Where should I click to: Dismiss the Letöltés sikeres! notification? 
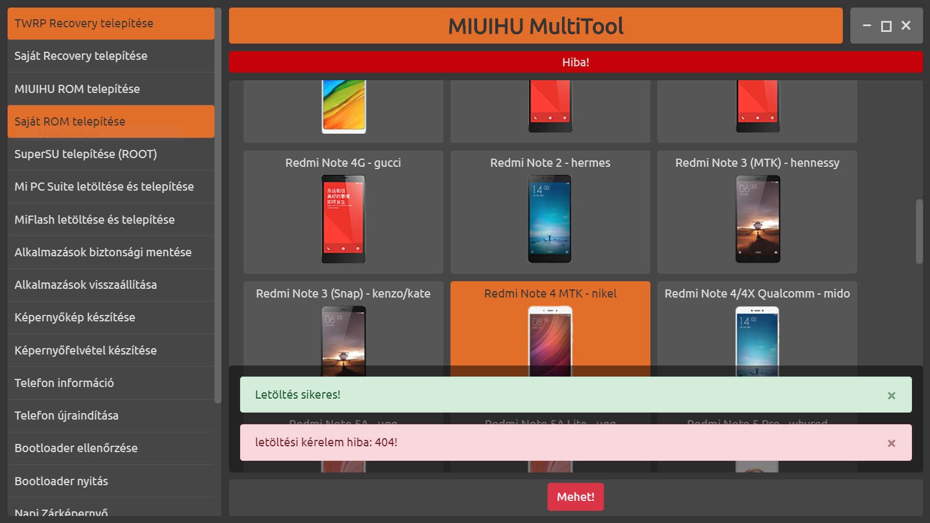[891, 396]
